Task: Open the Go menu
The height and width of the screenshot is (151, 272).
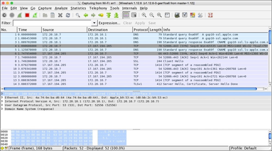Action: (33, 8)
